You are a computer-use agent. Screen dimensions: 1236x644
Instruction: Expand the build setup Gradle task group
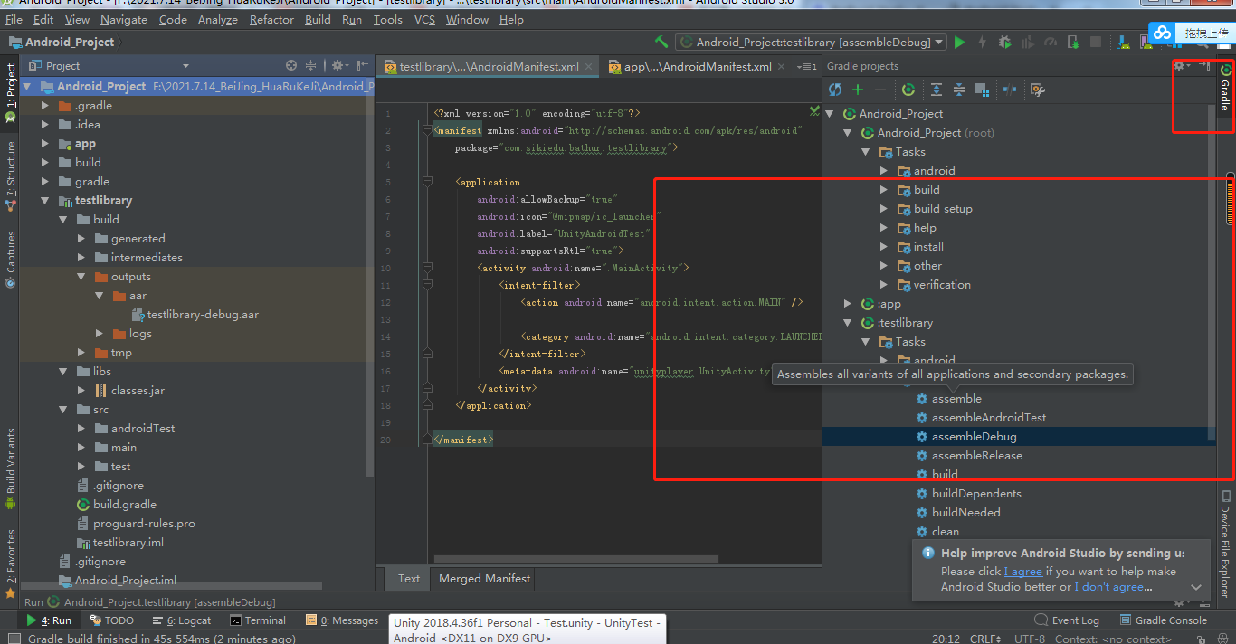click(884, 209)
